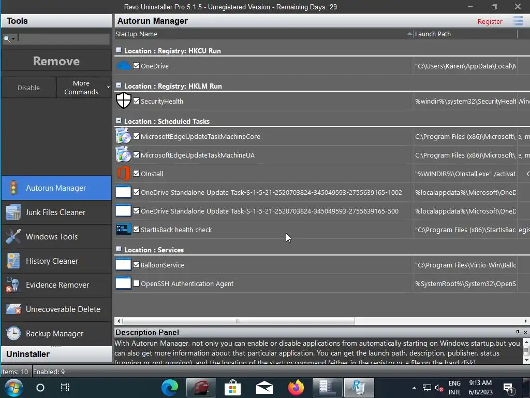This screenshot has height=398, width=530.
Task: Open Microsoft Store from taskbar
Action: [232, 388]
